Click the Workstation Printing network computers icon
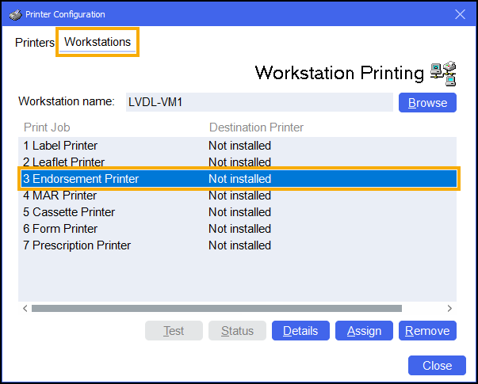The width and height of the screenshot is (478, 384). (x=442, y=73)
